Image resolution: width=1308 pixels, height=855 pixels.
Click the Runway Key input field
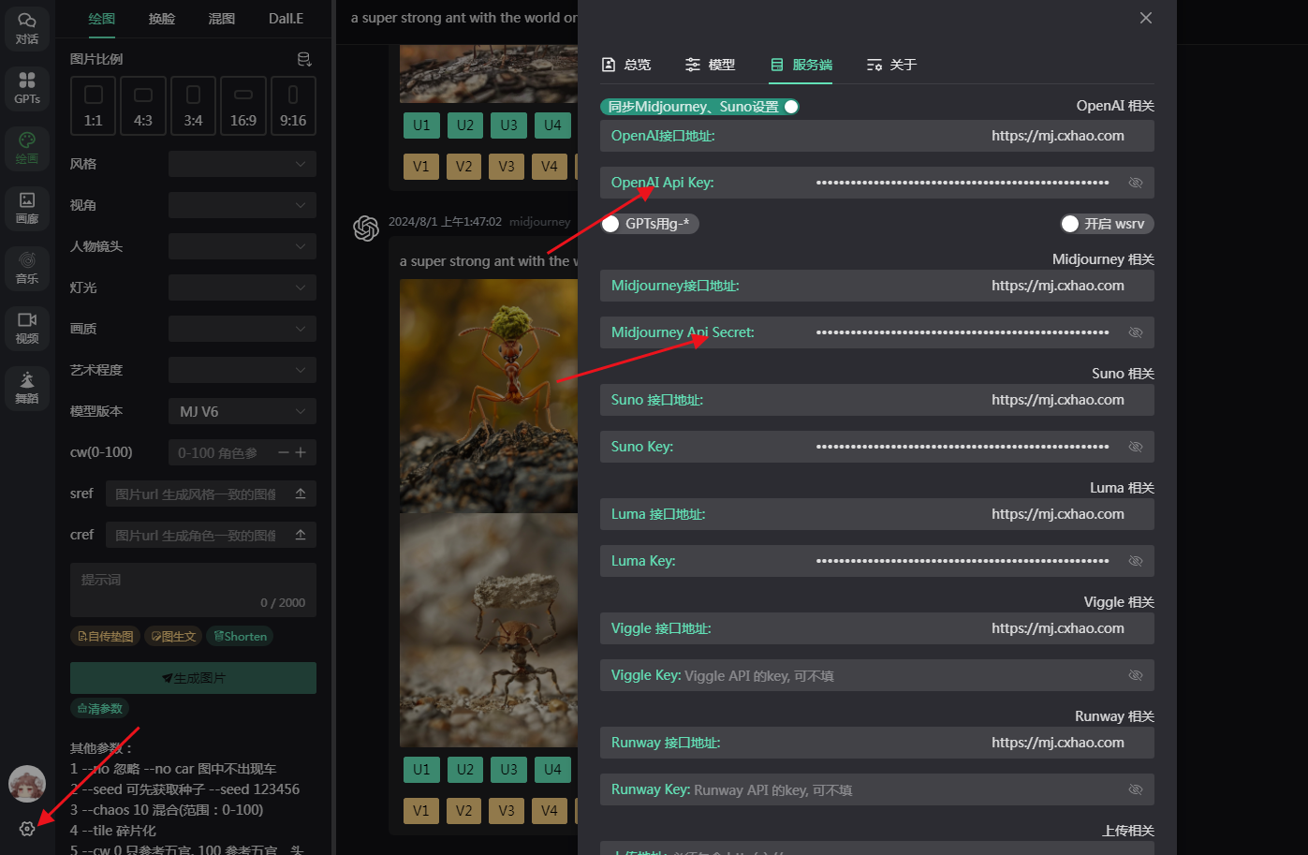[877, 789]
